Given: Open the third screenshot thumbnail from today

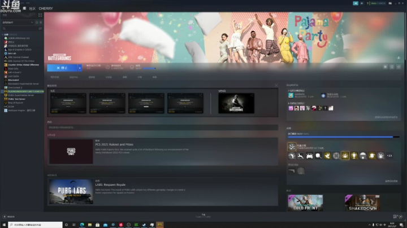Looking at the screenshot, I should click(x=146, y=103).
